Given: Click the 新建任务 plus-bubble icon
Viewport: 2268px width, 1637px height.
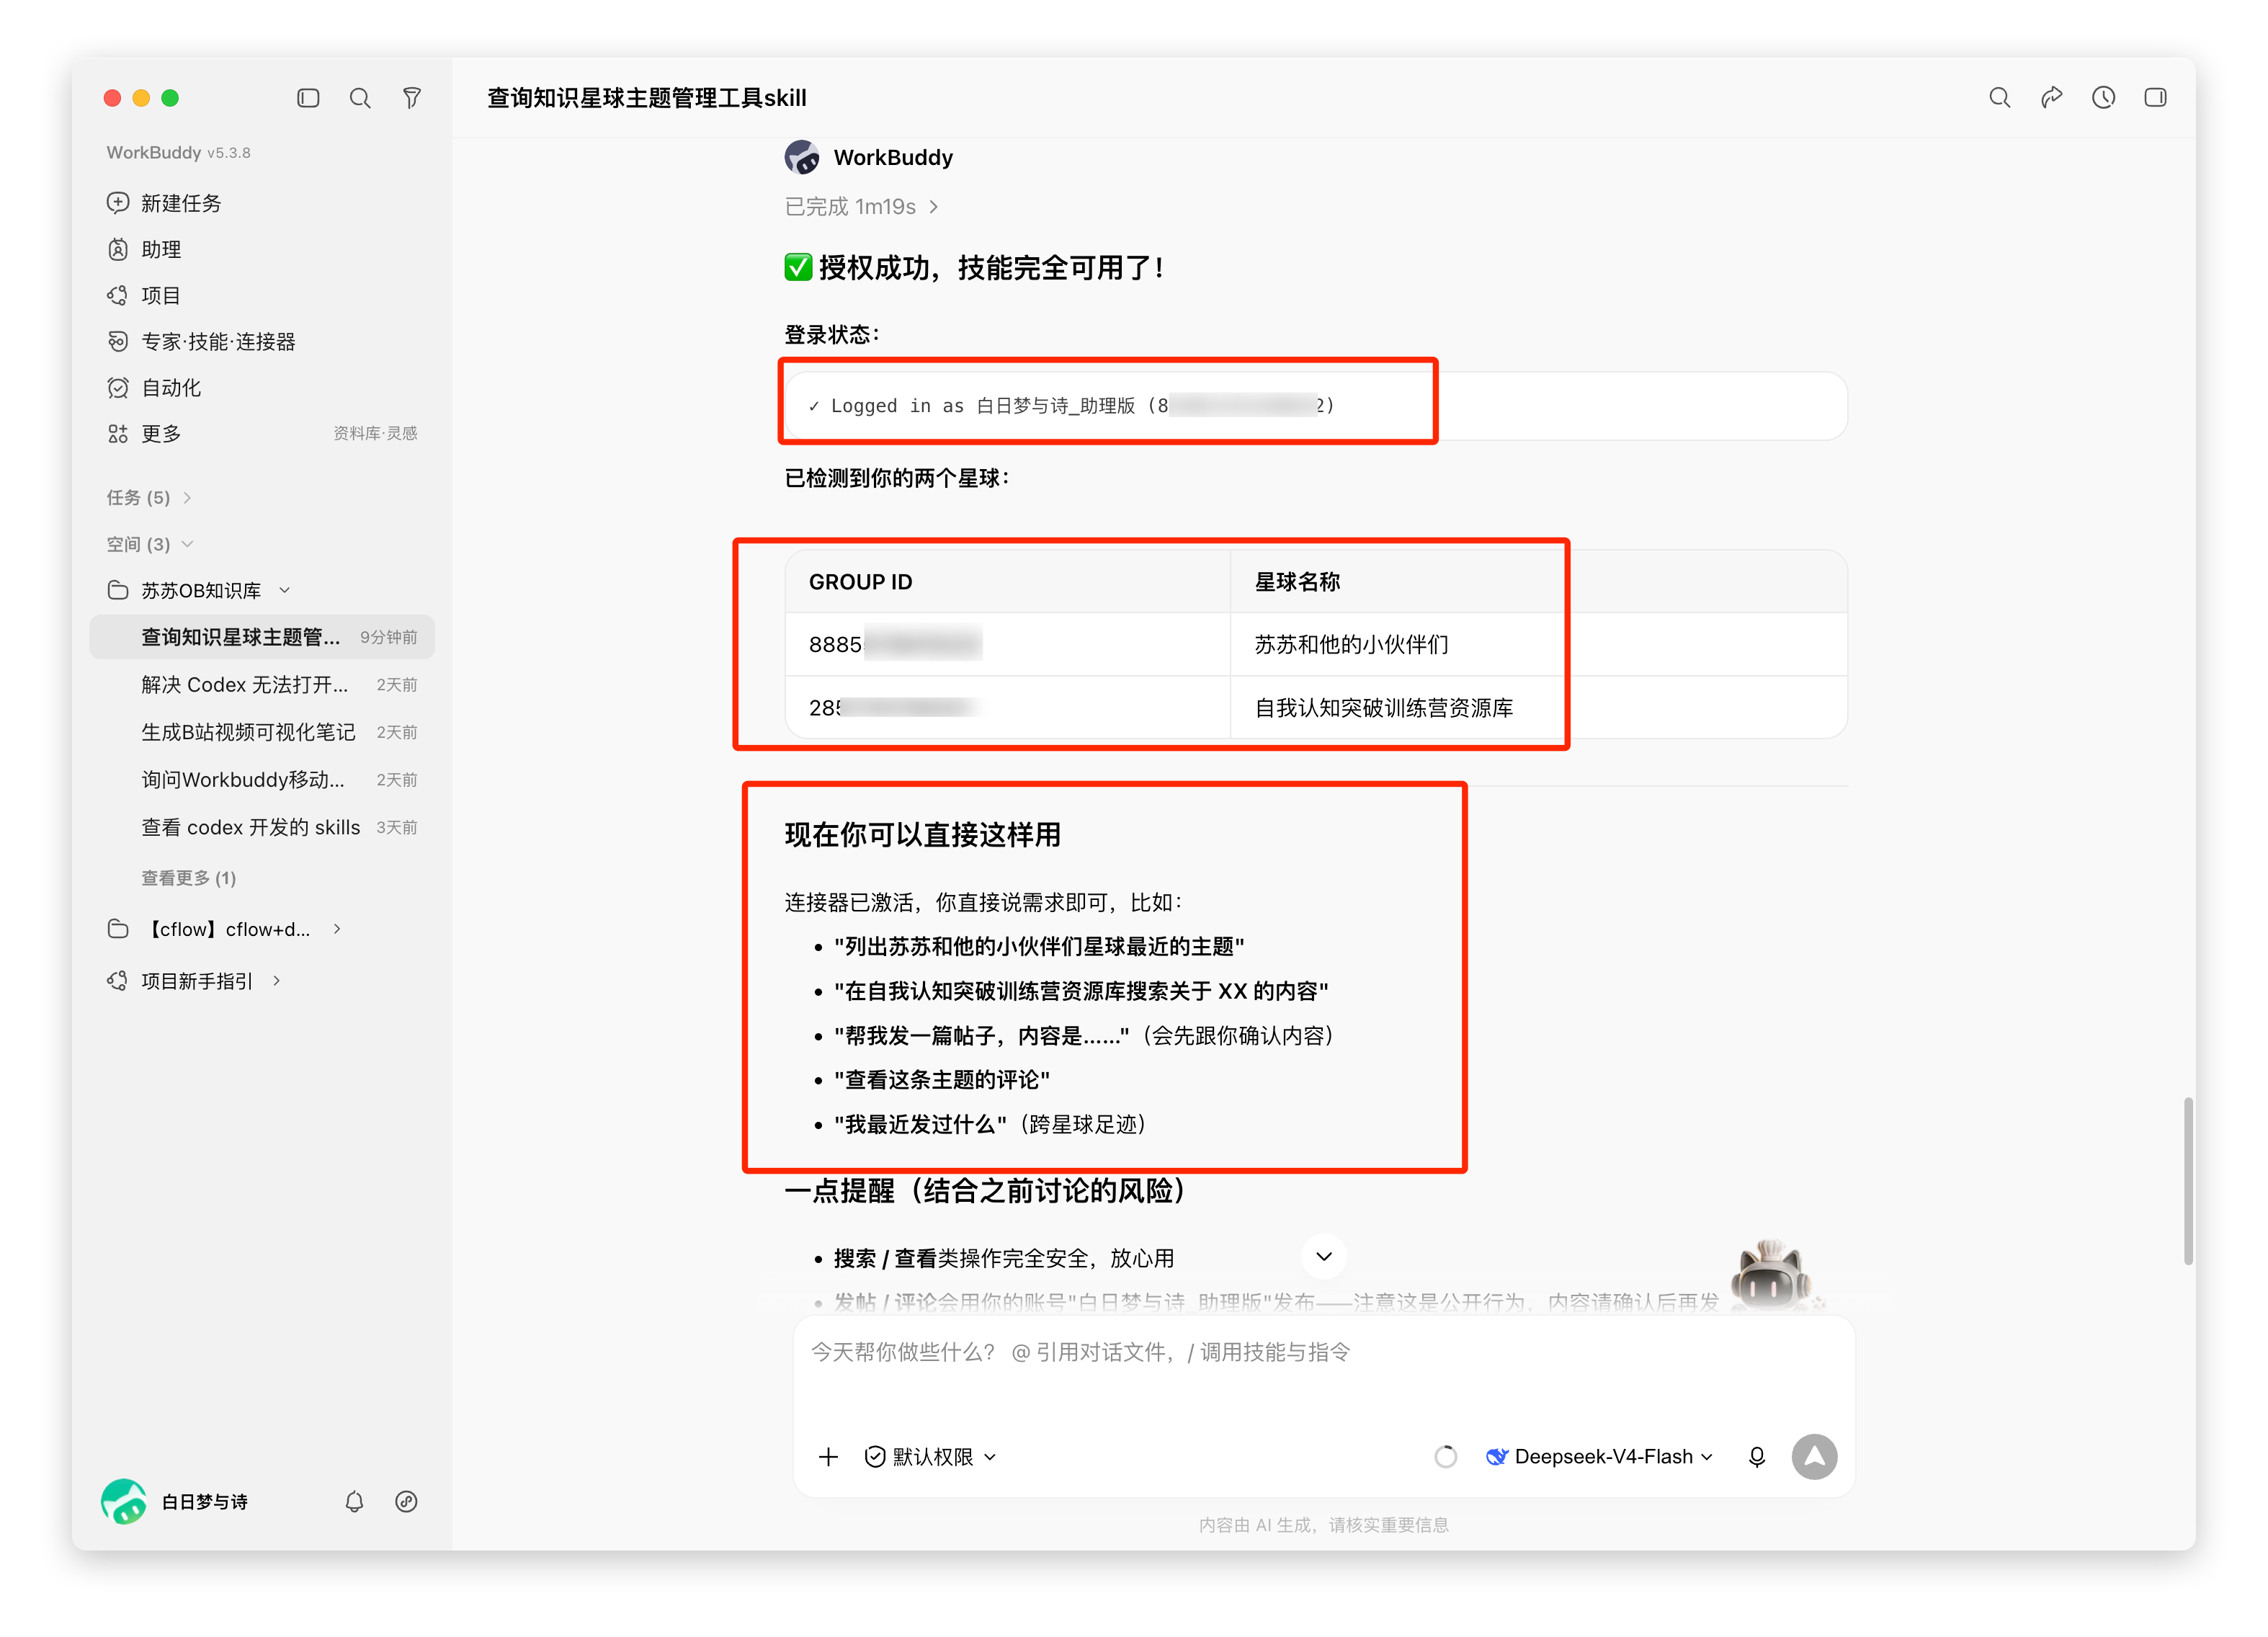Looking at the screenshot, I should point(118,203).
